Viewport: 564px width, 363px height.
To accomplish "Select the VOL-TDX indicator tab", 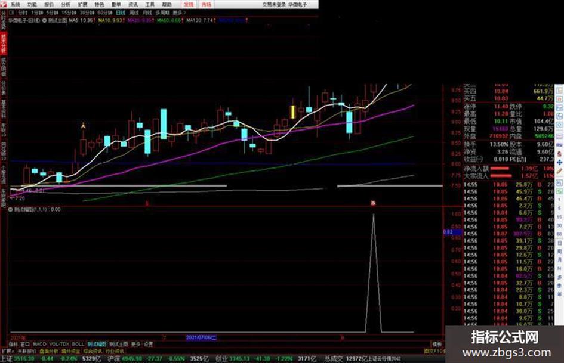I will 59,345.
